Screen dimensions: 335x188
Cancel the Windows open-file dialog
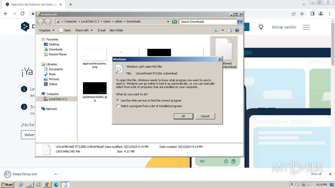click(205, 116)
